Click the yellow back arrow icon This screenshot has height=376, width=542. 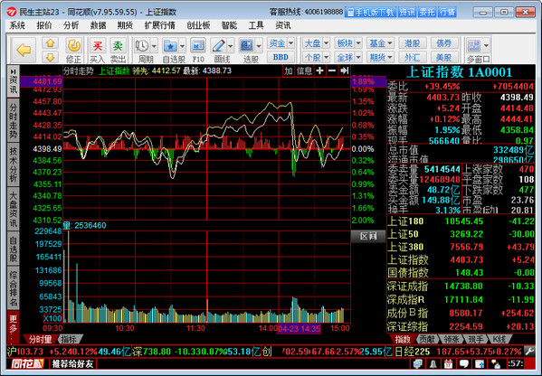24,50
